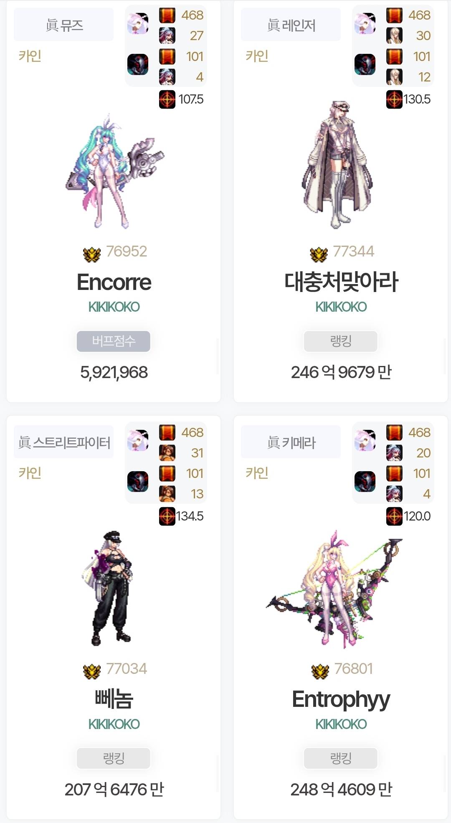Open the KIKIKOKO adventure link under Encorre
Image resolution: width=451 pixels, height=823 pixels.
[114, 307]
